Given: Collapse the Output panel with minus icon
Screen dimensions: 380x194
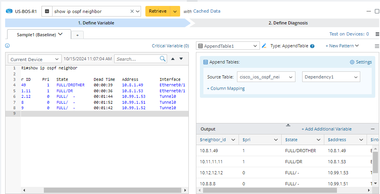Looking at the screenshot, I should click(x=372, y=129).
